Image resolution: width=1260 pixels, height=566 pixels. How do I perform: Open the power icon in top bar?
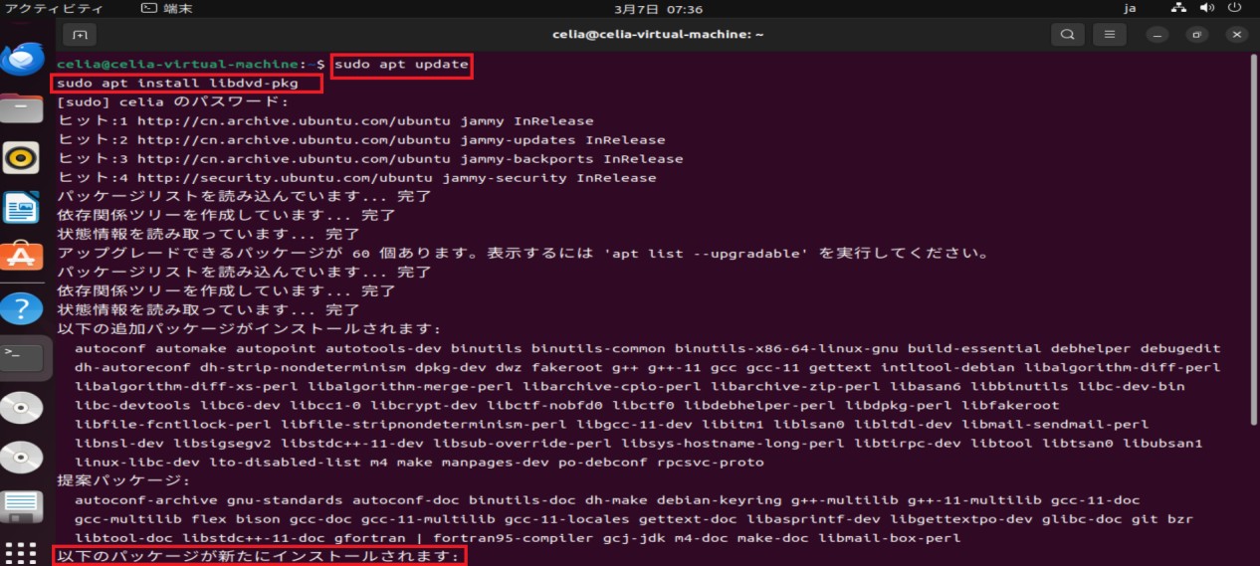point(1236,8)
